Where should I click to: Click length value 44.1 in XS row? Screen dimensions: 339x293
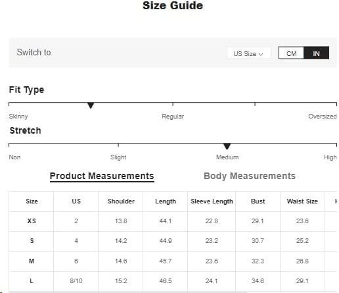point(166,221)
